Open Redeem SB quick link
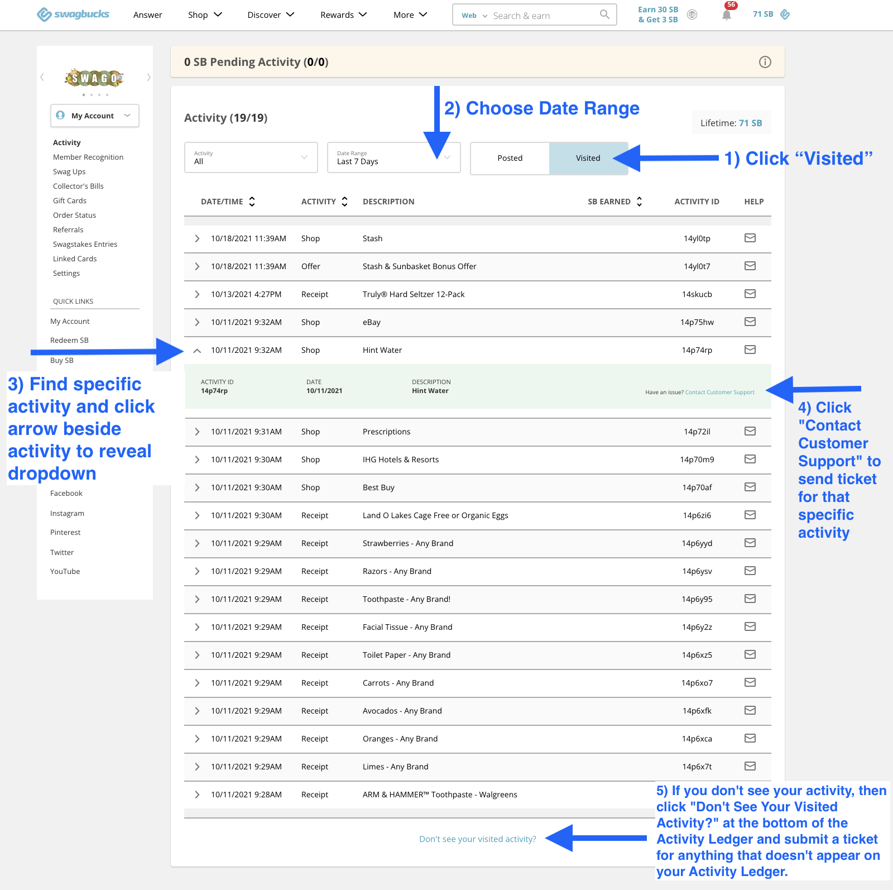The width and height of the screenshot is (893, 890). (69, 340)
